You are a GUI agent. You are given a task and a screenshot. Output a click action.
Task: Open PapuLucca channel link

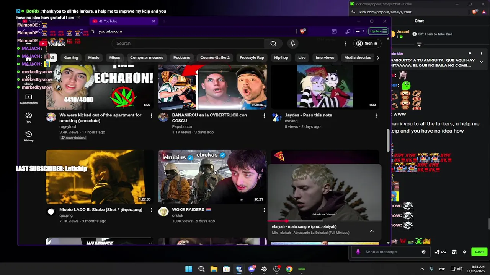(x=181, y=126)
